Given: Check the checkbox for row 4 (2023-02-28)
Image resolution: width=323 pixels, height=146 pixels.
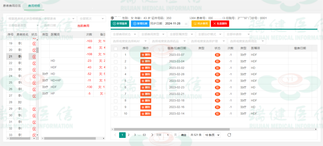Looking at the screenshot, I should pos(116,75).
